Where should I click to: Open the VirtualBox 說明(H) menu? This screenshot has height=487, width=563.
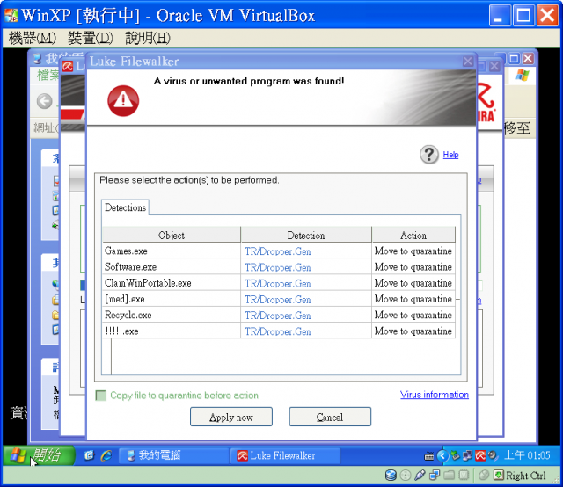point(147,38)
